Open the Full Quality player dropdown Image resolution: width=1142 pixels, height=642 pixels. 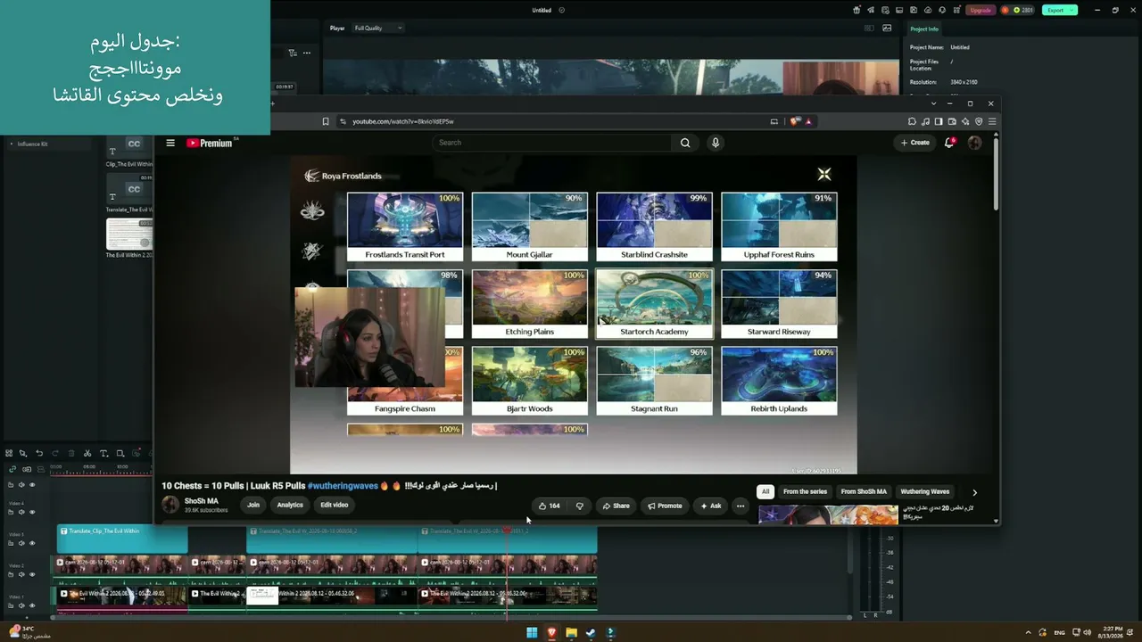click(378, 29)
